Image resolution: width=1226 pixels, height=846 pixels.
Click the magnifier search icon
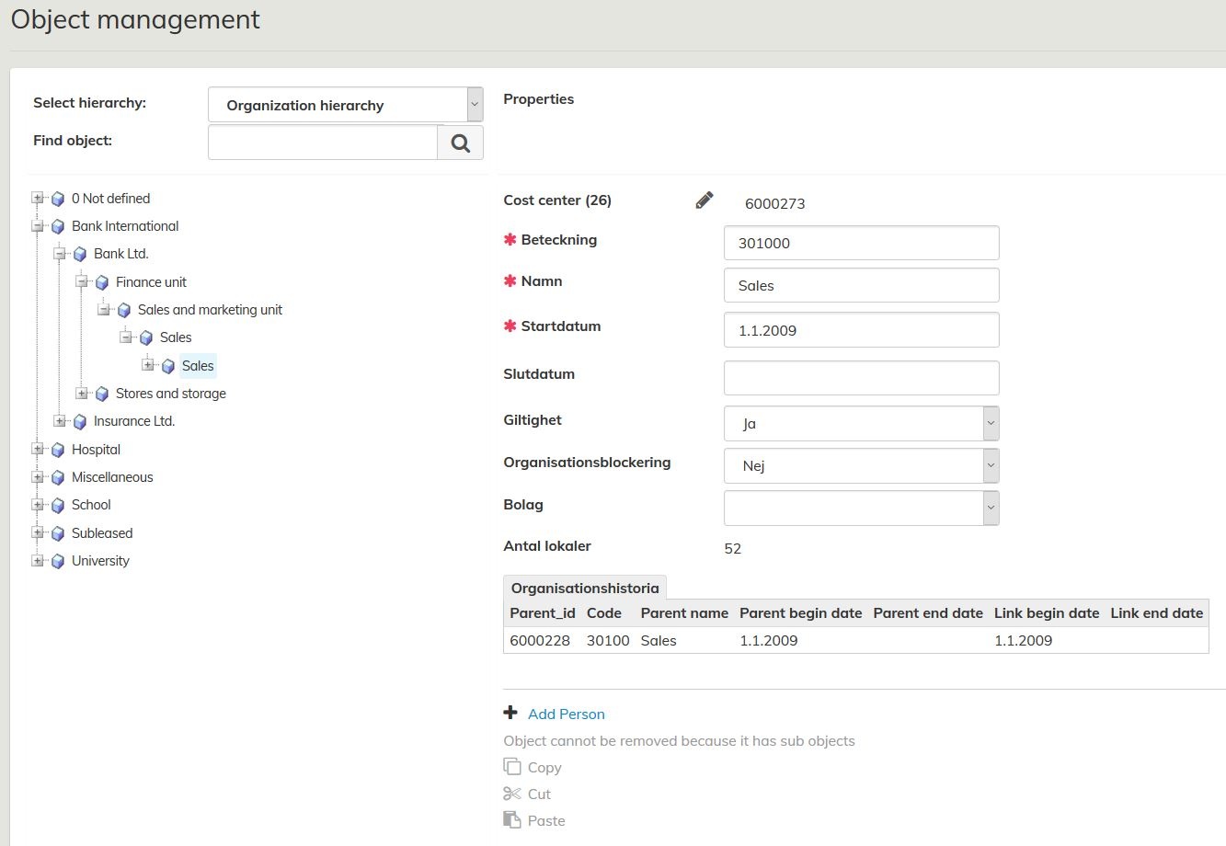pyautogui.click(x=460, y=143)
